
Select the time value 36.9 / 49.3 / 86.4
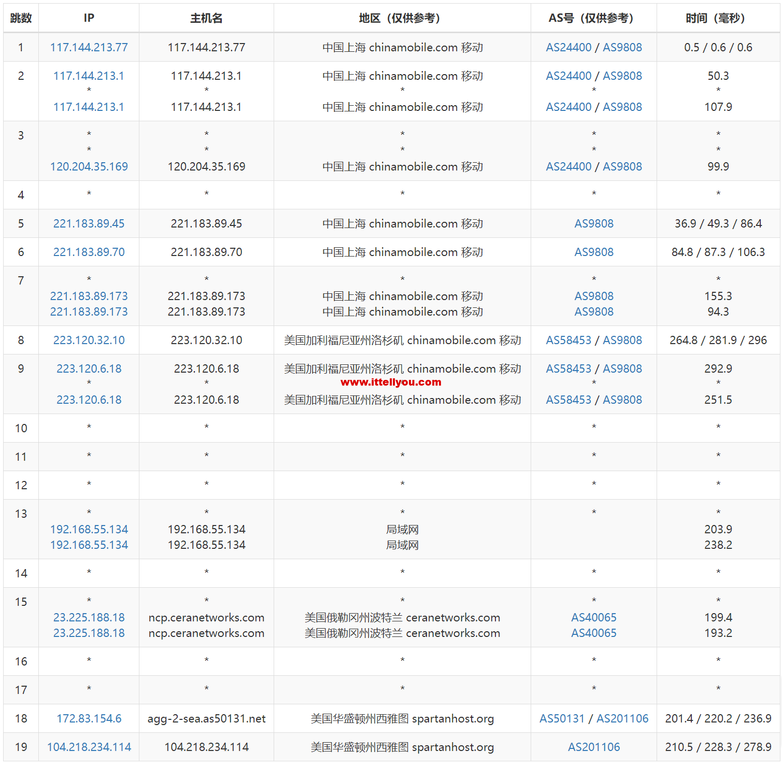718,223
